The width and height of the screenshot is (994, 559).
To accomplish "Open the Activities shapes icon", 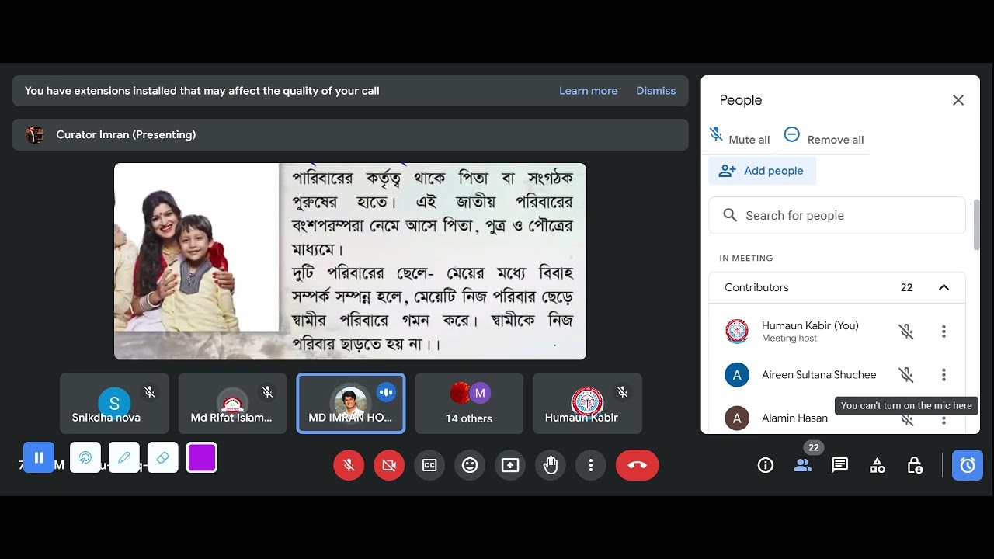I will click(x=877, y=465).
